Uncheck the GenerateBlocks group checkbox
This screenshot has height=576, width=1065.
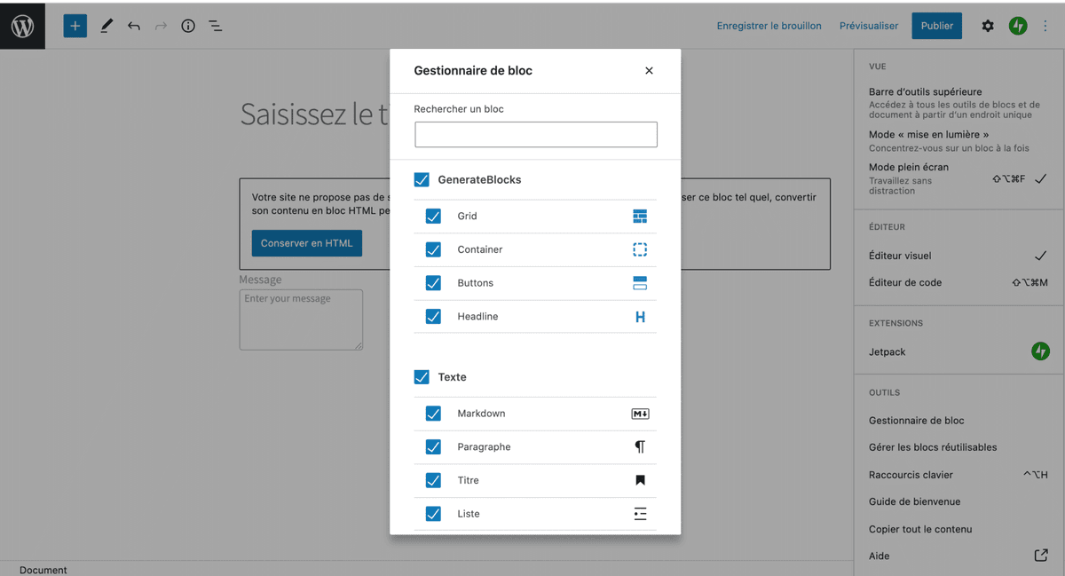click(x=421, y=179)
